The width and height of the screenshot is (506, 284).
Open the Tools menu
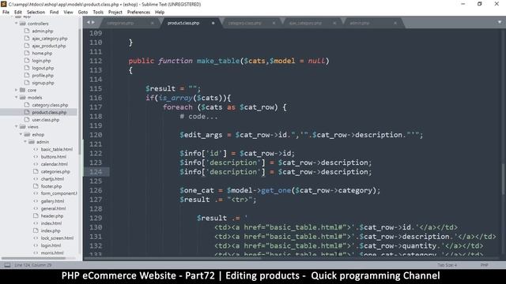(98, 13)
